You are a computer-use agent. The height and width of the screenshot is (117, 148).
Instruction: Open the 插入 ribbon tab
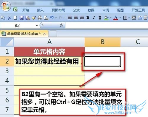click(x=40, y=10)
